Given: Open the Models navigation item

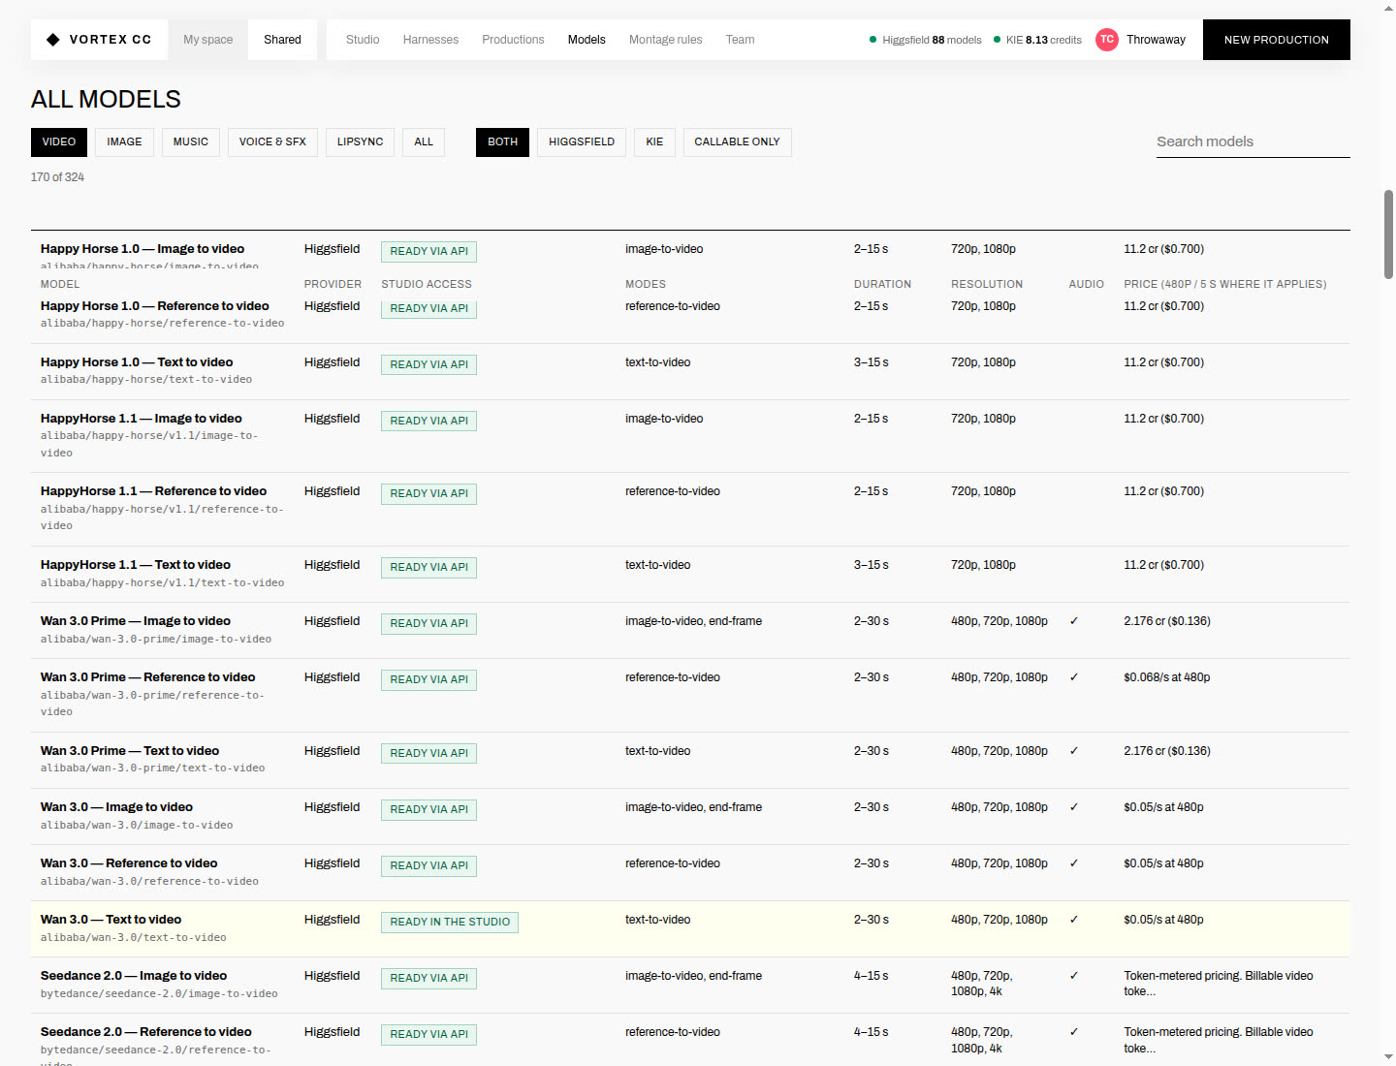Looking at the screenshot, I should click(587, 40).
